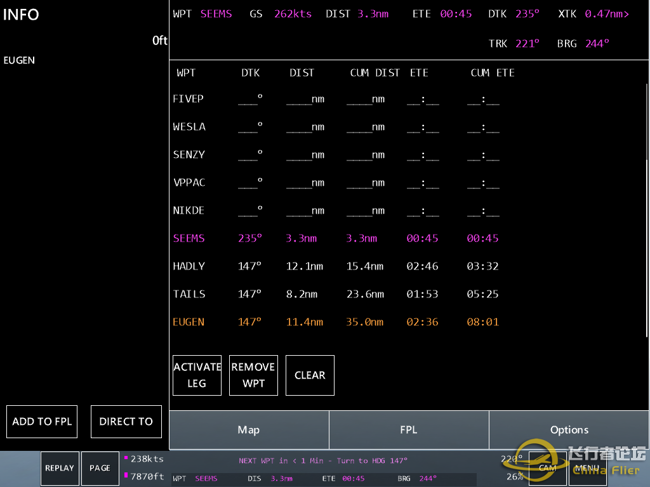Click the CAM button
The width and height of the screenshot is (650, 487).
tap(548, 468)
